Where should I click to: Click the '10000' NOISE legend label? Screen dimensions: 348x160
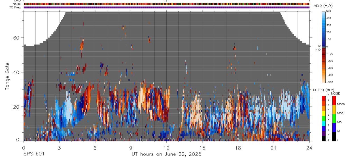(x=341, y=104)
